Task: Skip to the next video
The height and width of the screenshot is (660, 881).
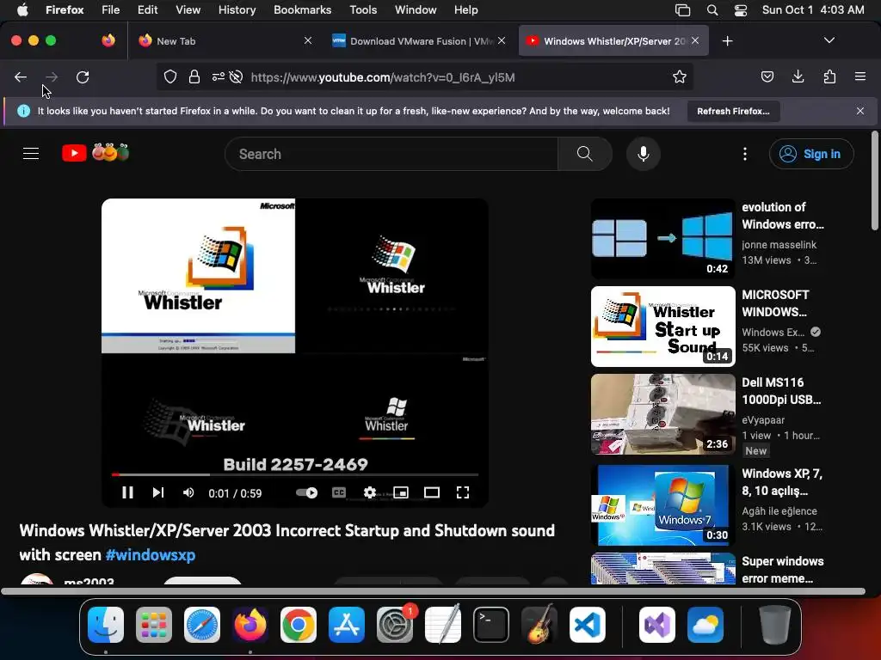Action: click(158, 492)
